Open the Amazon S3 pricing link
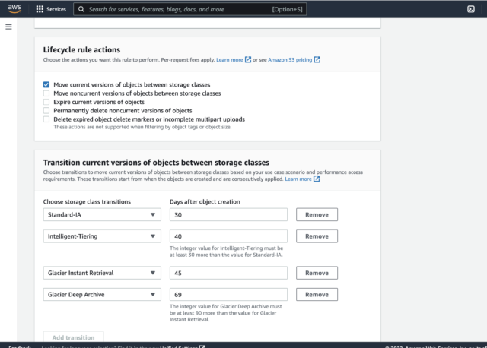 (x=290, y=59)
